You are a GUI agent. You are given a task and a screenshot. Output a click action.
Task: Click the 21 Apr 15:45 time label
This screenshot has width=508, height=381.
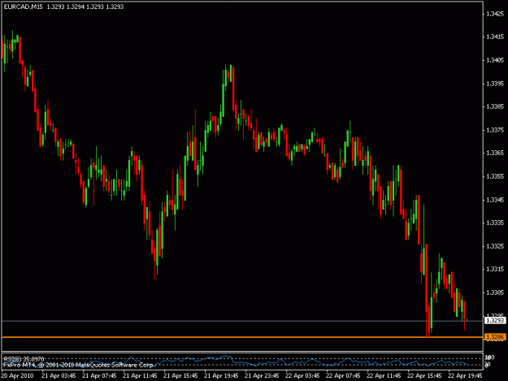(180, 375)
